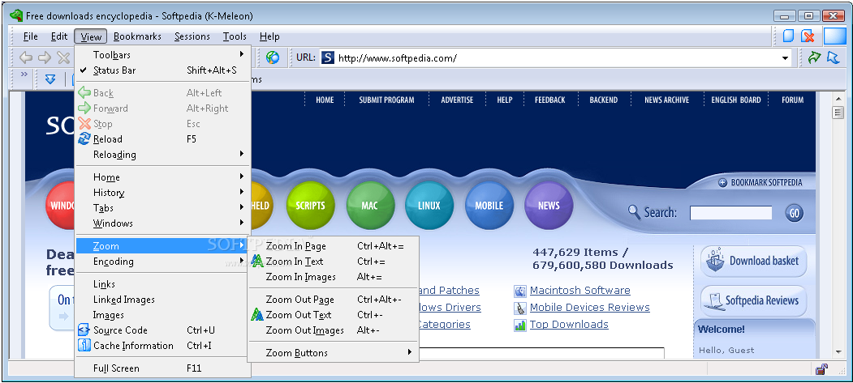Open the Softpedia Reviews button
The height and width of the screenshot is (383, 853).
753,300
